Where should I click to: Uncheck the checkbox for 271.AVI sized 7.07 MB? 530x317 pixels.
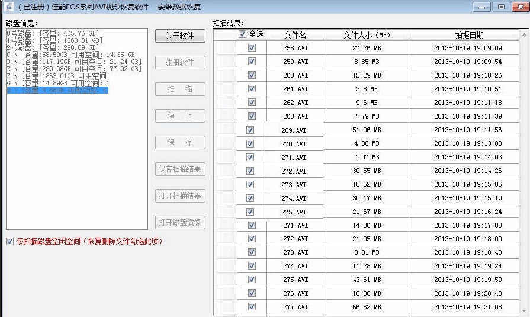(250, 158)
